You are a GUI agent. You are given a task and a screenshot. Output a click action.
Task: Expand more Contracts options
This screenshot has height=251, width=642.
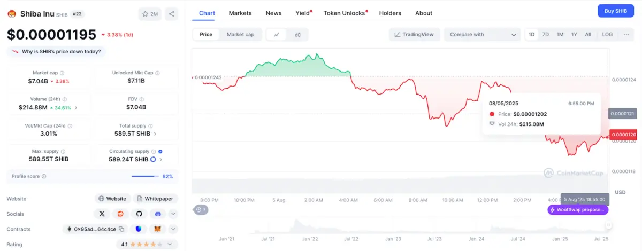(x=173, y=229)
